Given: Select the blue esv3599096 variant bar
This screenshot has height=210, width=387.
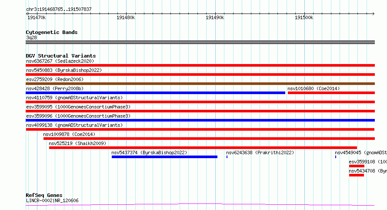Looking at the screenshot, I should 200,120.
